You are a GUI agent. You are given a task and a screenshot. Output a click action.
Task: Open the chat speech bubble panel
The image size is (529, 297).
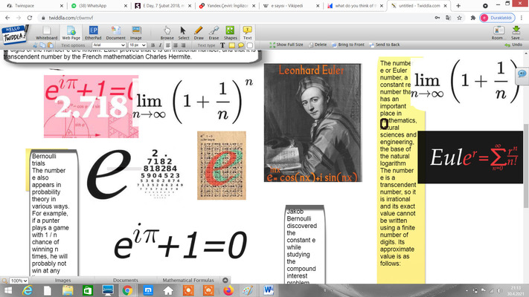[x=522, y=74]
